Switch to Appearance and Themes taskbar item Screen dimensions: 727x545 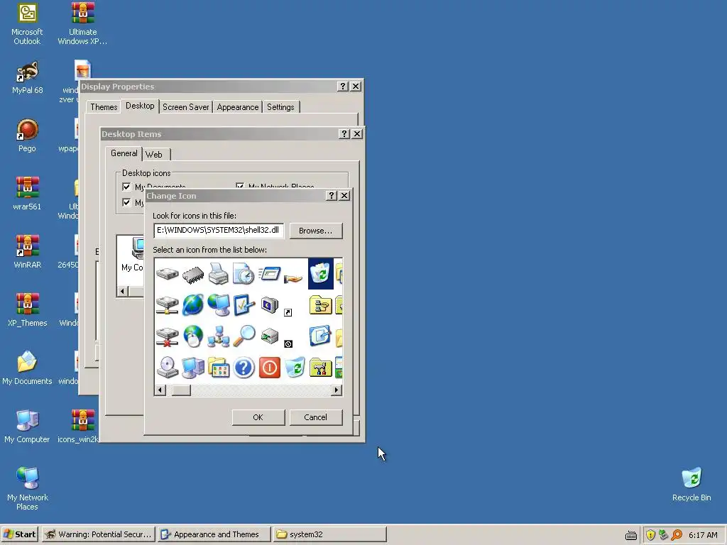point(214,534)
